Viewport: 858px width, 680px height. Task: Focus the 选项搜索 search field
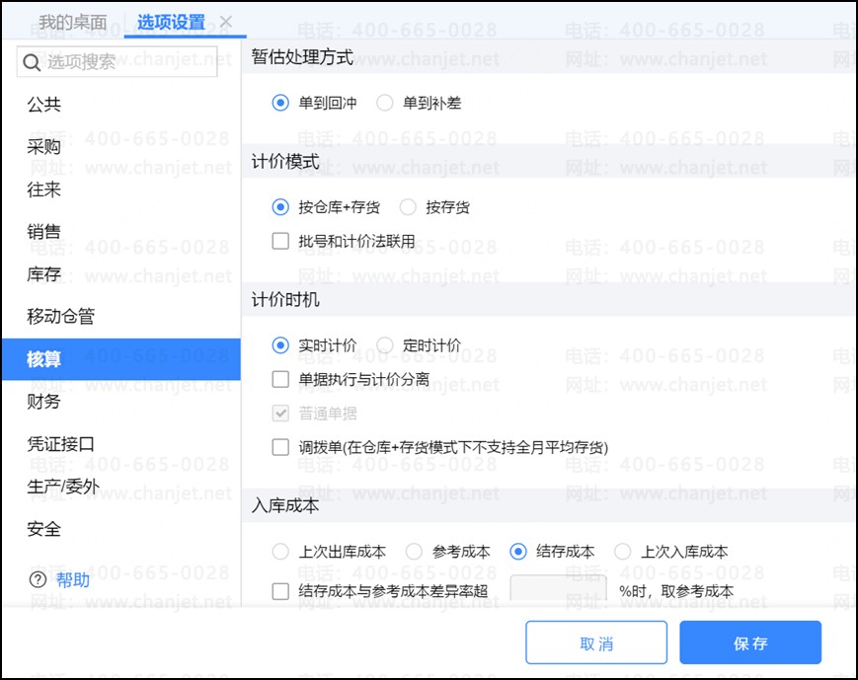coord(117,62)
